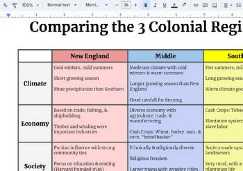The height and width of the screenshot is (171, 243).
Task: Increase font size with plus button
Action: click(x=135, y=5)
